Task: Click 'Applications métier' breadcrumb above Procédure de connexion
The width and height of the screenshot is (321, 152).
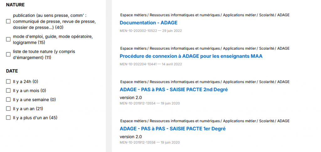Action: [239, 48]
